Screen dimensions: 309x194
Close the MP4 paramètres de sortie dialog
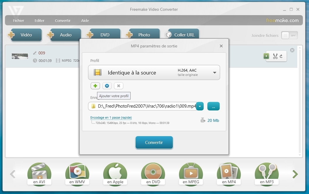221,46
